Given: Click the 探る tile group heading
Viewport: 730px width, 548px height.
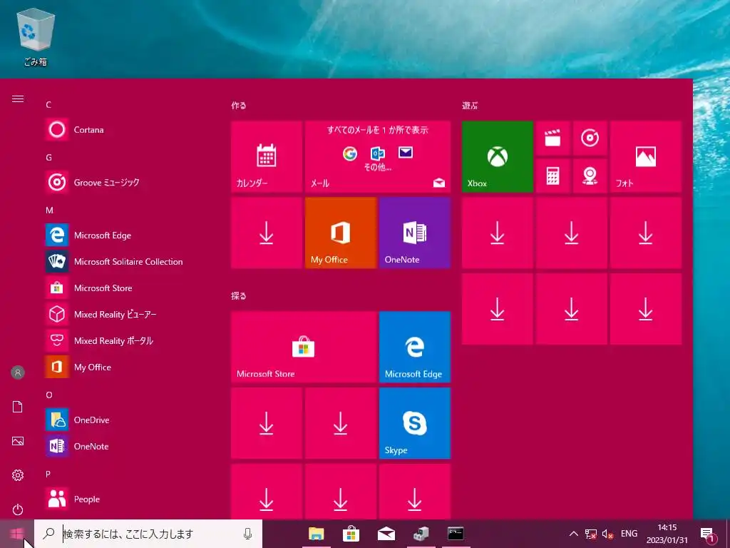Looking at the screenshot, I should (x=238, y=296).
